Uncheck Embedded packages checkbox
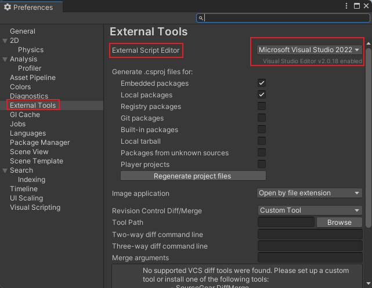Image resolution: width=372 pixels, height=288 pixels. pyautogui.click(x=261, y=83)
